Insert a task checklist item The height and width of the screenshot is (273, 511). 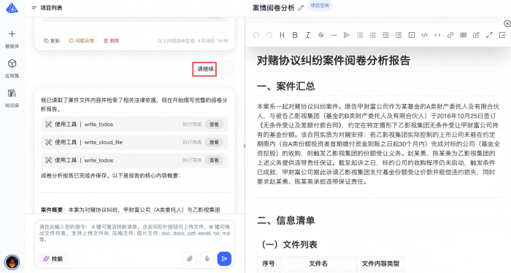pos(412,35)
